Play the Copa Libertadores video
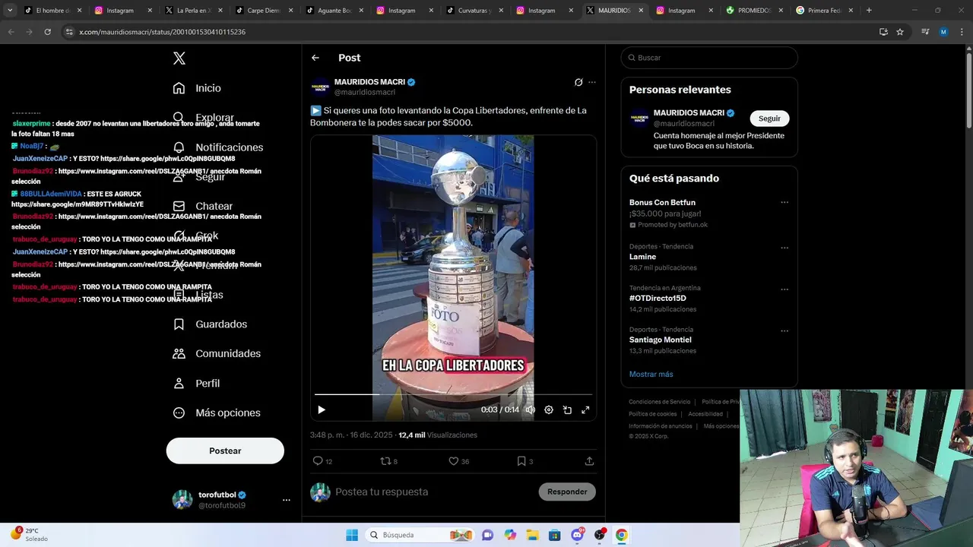 [x=322, y=409]
